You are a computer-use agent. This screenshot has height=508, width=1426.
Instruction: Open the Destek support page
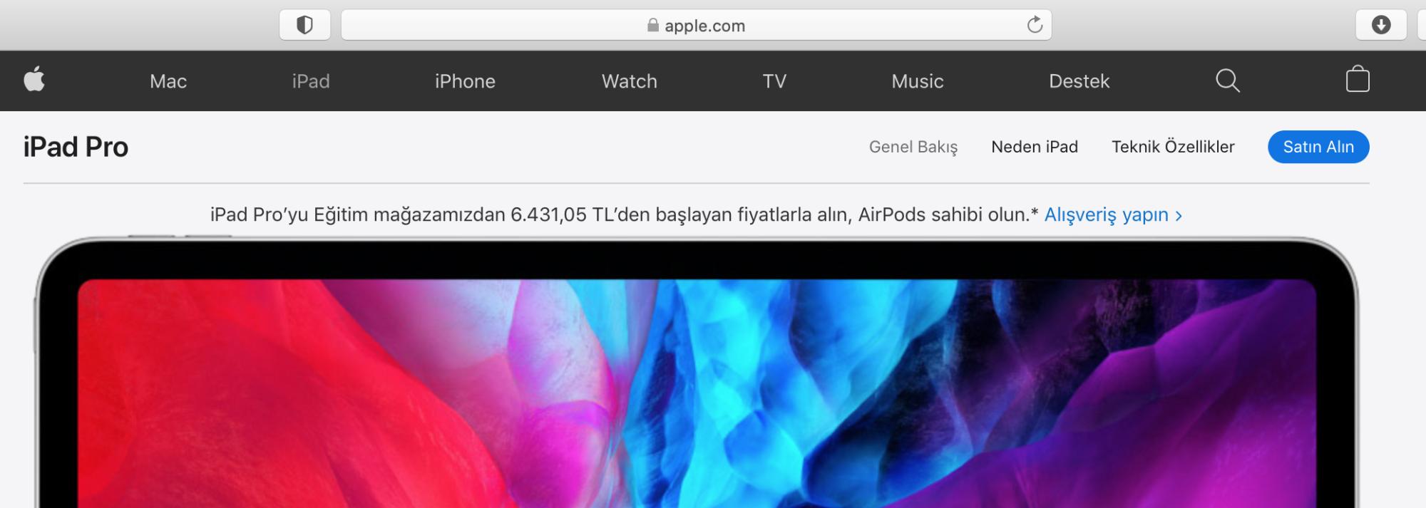click(x=1079, y=81)
